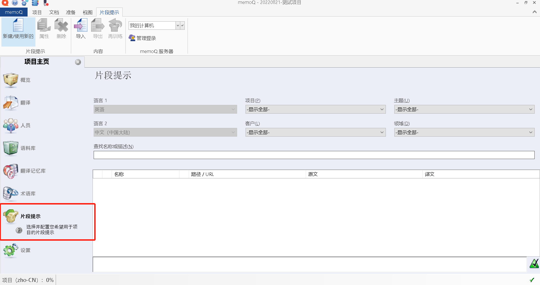Open 语料库 in project home sidebar
Image resolution: width=540 pixels, height=285 pixels.
click(19, 148)
